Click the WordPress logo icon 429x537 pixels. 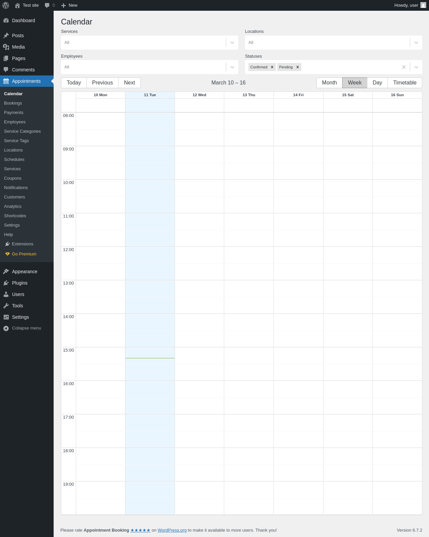click(6, 5)
